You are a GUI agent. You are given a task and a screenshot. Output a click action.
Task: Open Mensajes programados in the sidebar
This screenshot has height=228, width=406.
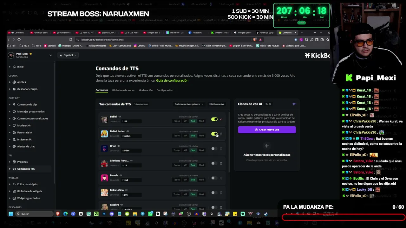(x=29, y=111)
